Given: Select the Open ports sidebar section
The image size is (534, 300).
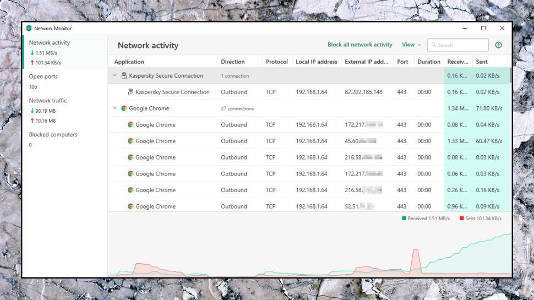Looking at the screenshot, I should click(x=65, y=81).
